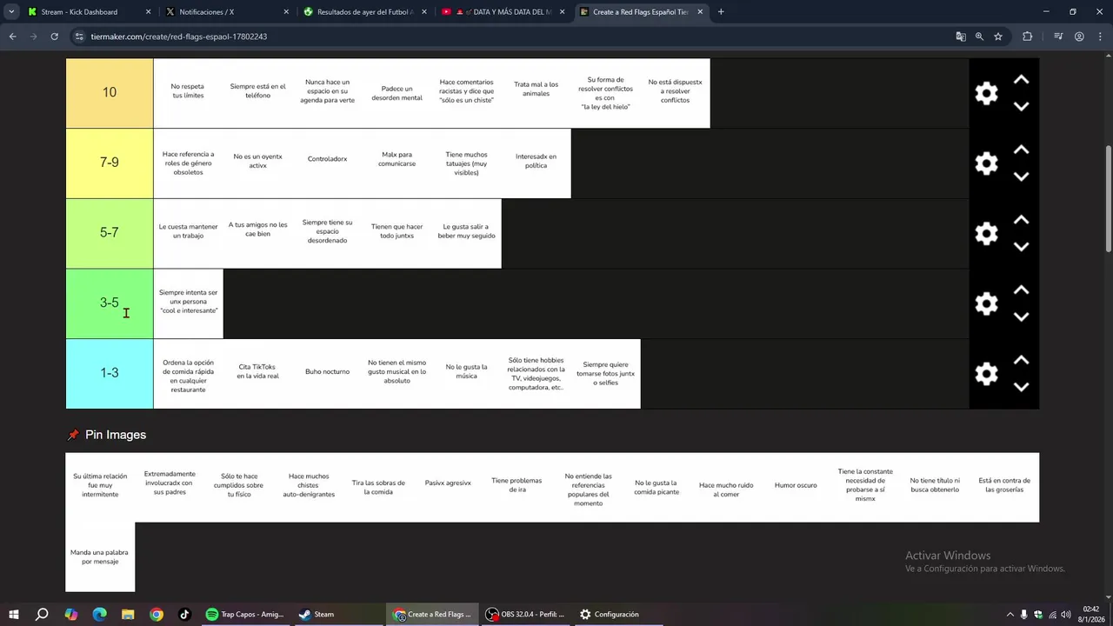Move tier 10 row up
Screen dimensions: 1113x626
click(x=1022, y=80)
